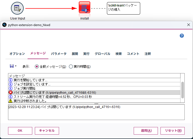
Task: Select the パイプは閉じています error row
Action: (94, 93)
